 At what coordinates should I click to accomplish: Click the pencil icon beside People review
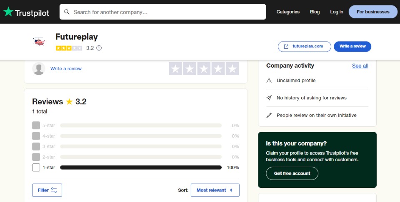[x=269, y=115]
